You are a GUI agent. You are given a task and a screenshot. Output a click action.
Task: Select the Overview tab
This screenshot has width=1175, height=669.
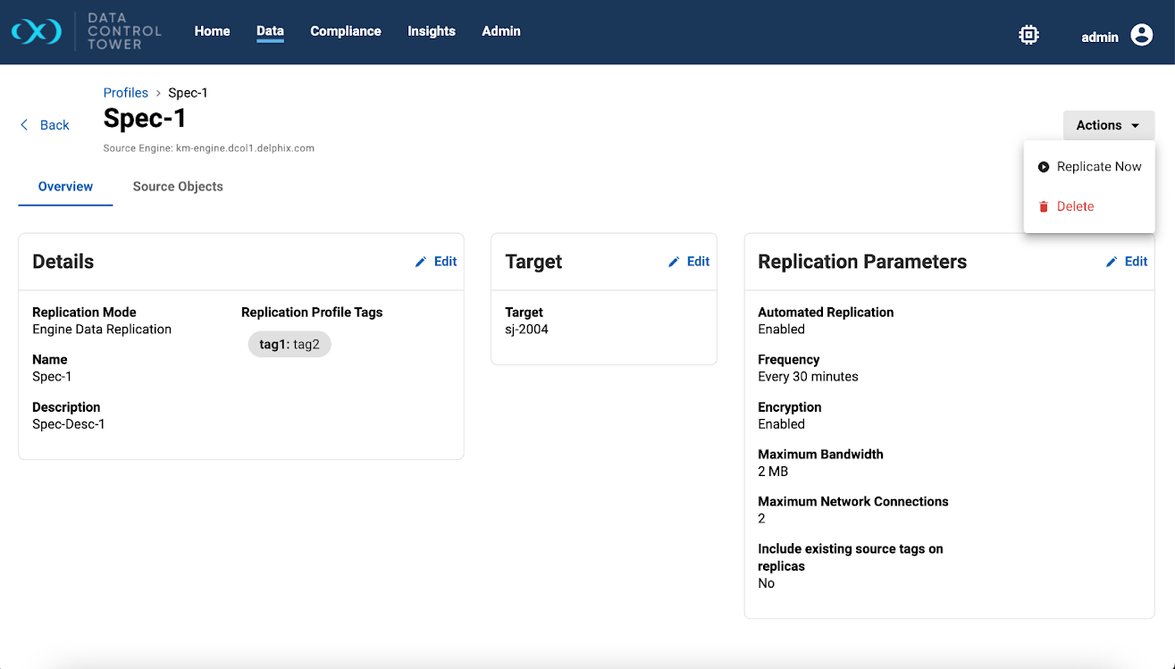65,187
